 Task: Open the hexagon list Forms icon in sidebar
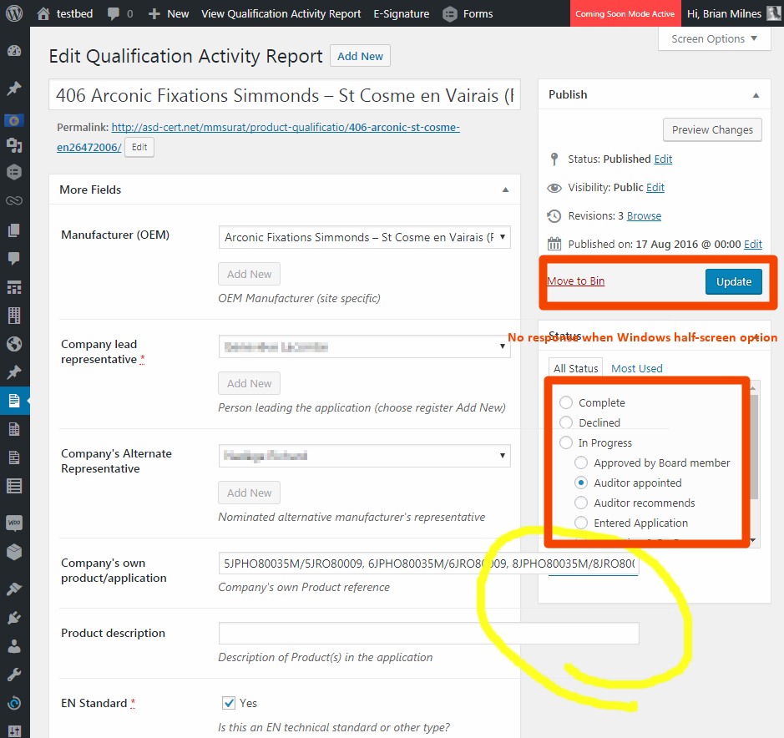tap(14, 172)
